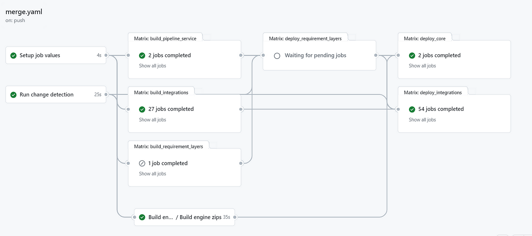The width and height of the screenshot is (532, 236).
Task: Show all jobs for build_integrations matrix
Action: coord(153,120)
